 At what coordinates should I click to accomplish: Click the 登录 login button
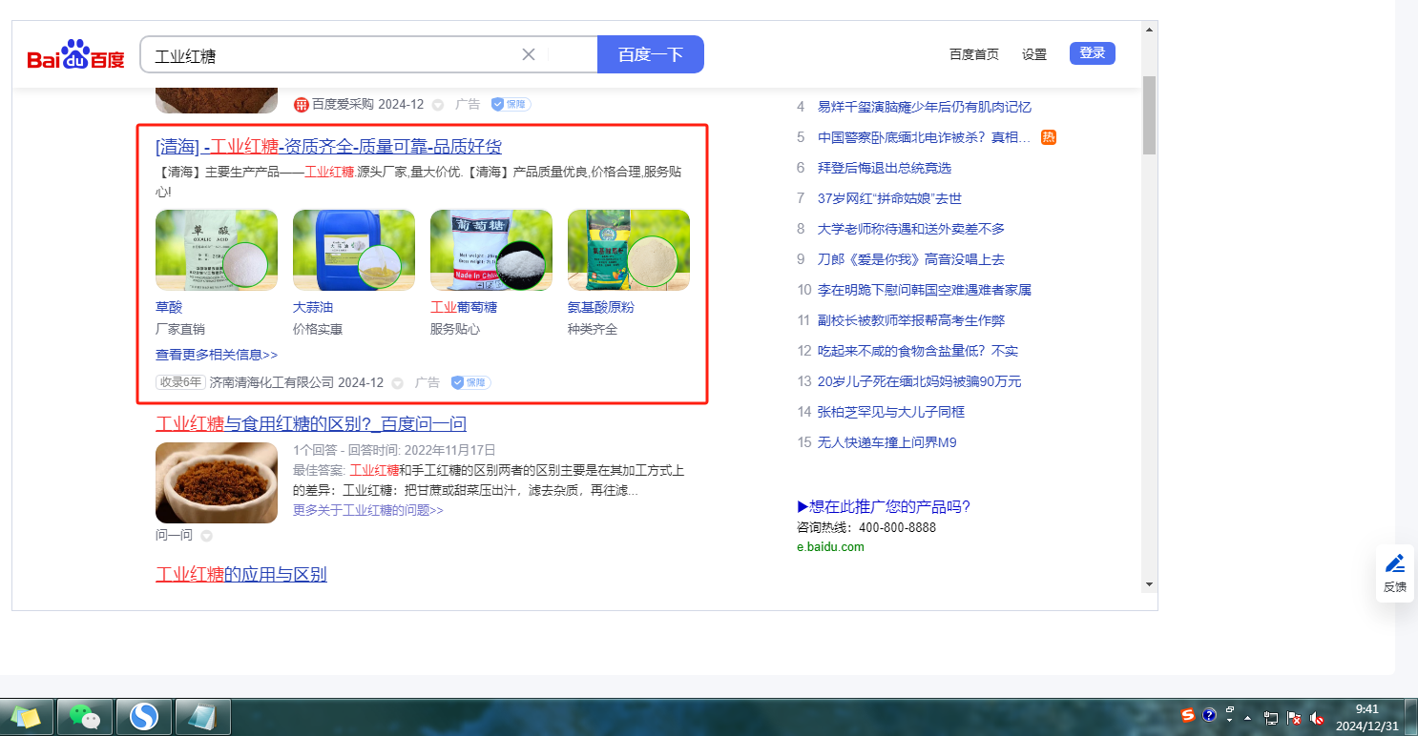click(1092, 53)
